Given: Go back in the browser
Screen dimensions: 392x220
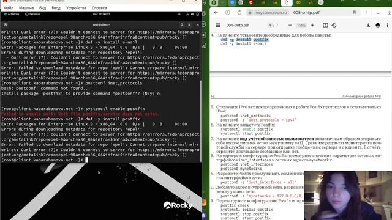Looking at the screenshot, I should (x=216, y=12).
